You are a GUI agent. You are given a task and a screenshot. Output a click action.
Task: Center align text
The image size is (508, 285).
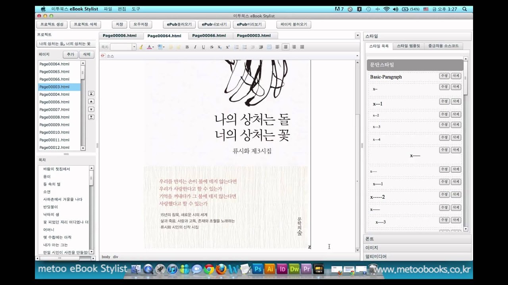coord(285,47)
